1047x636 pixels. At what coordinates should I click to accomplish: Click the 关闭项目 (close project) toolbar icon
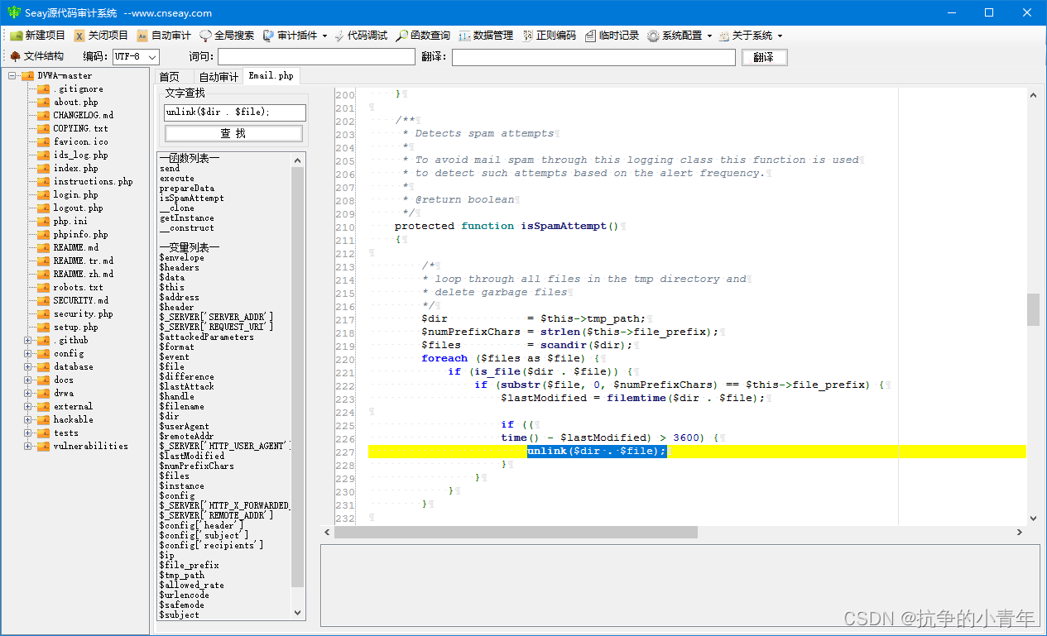pos(79,36)
